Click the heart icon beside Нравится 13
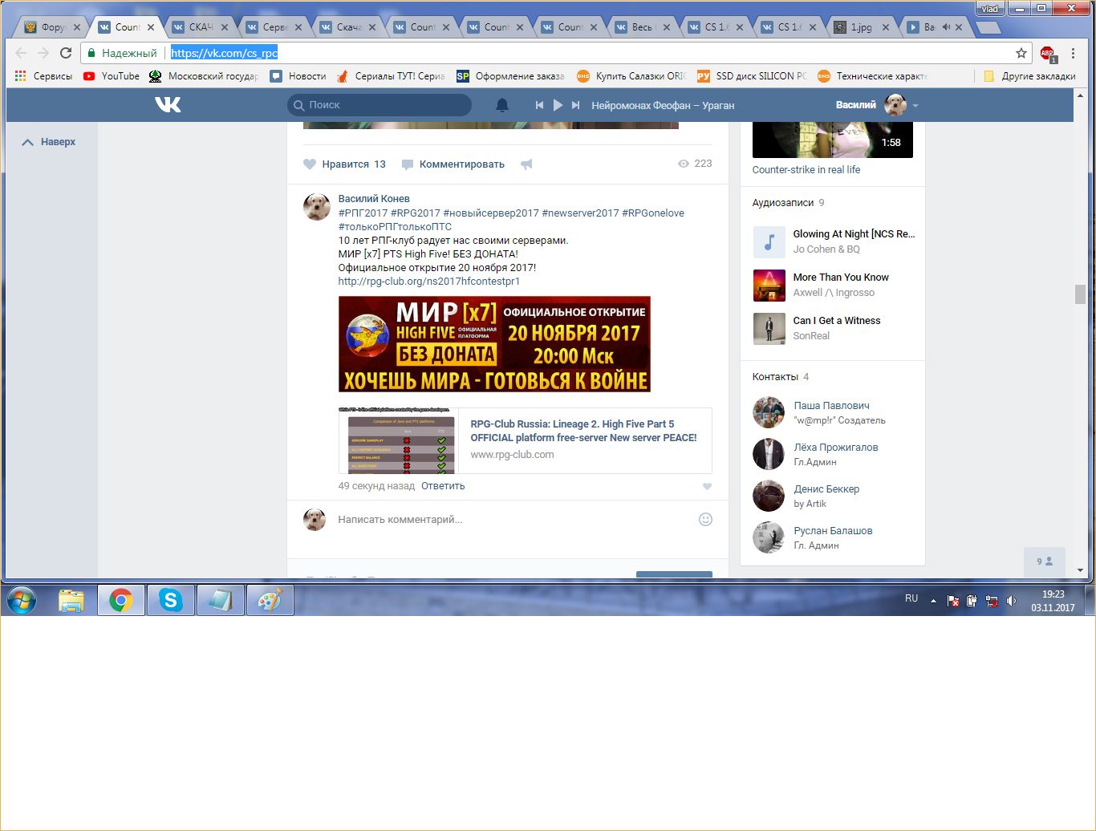The image size is (1096, 831). click(310, 164)
